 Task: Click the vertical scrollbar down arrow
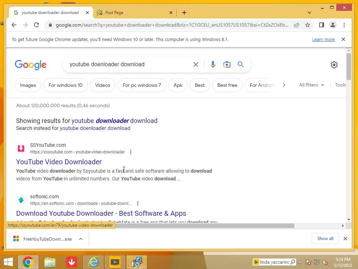(x=349, y=220)
